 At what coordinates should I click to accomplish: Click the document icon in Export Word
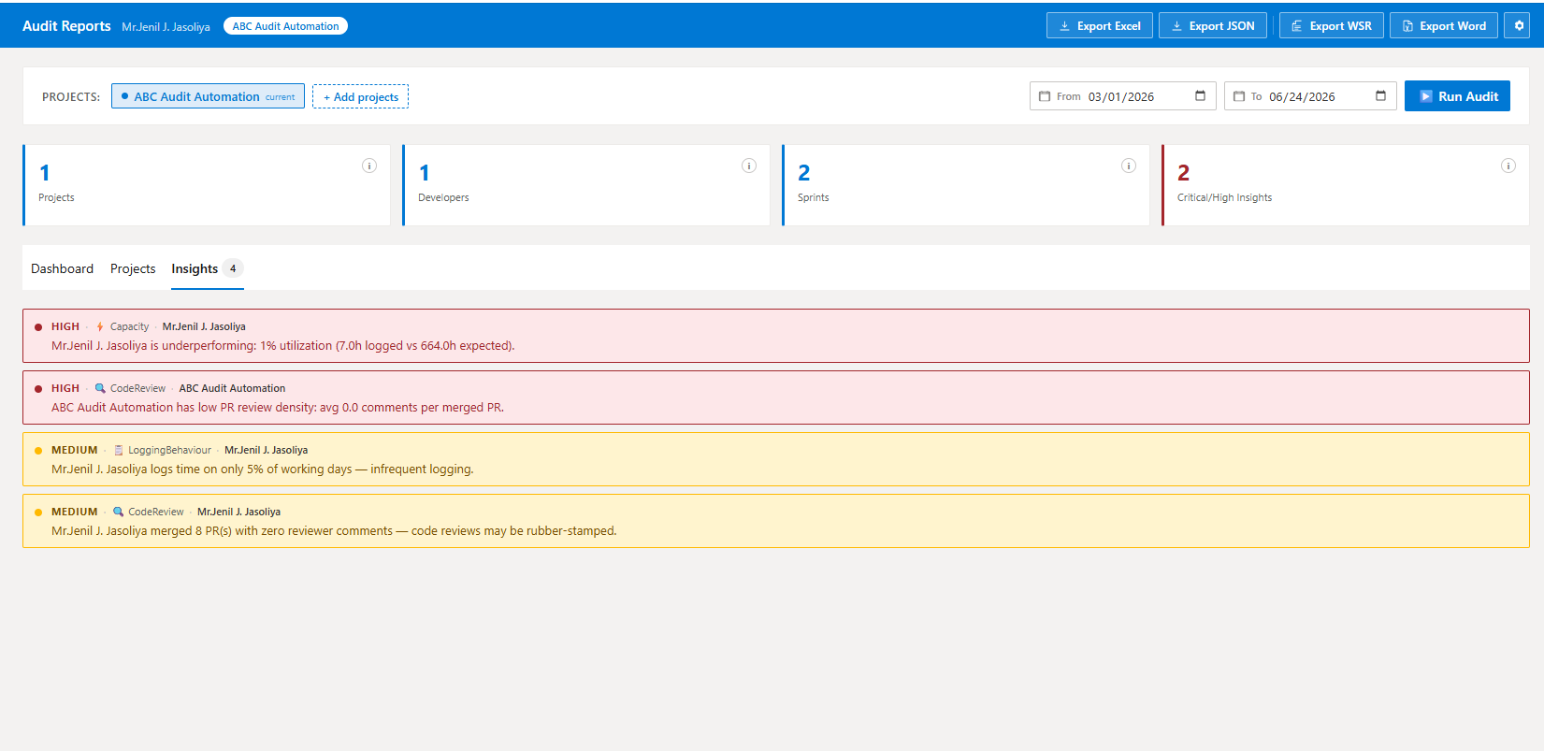pos(1407,26)
